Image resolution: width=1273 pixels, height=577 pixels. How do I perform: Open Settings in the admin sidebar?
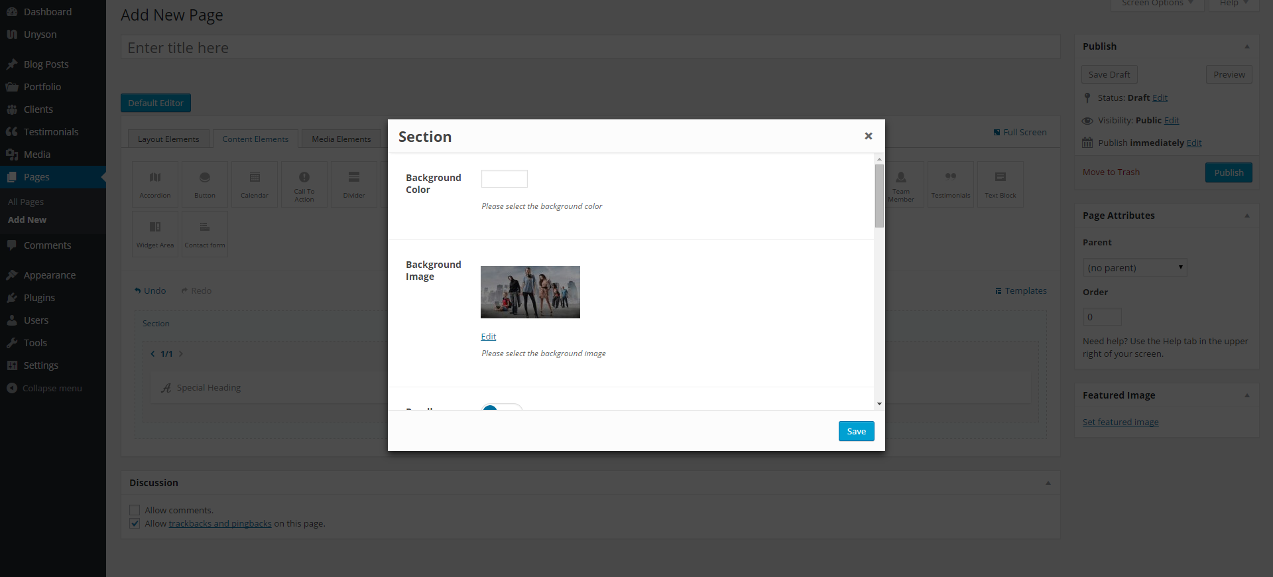coord(53,365)
